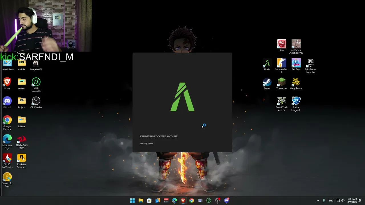Select the Sifu game desktop icon
Image resolution: width=365 pixels, height=205 pixels.
click(x=282, y=46)
